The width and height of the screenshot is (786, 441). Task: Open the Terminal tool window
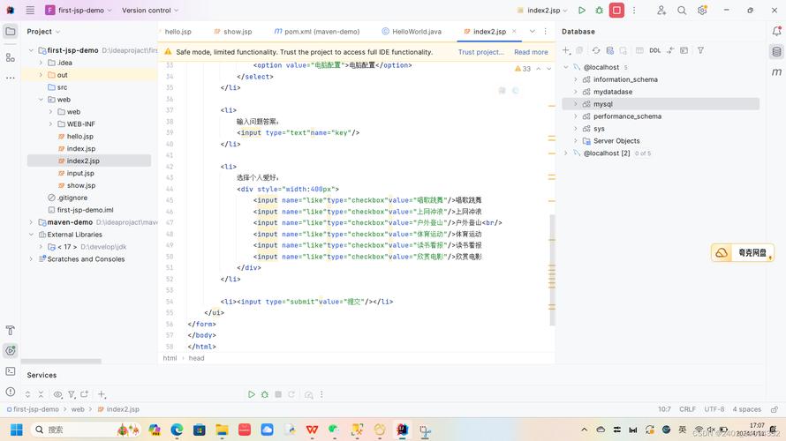(x=10, y=371)
